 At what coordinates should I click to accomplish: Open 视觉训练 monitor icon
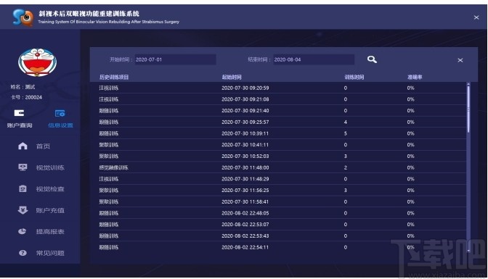click(23, 167)
